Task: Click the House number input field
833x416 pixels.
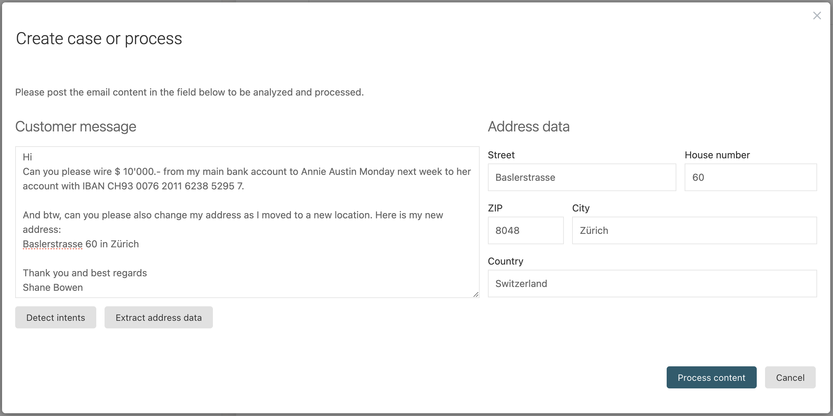Action: [750, 177]
